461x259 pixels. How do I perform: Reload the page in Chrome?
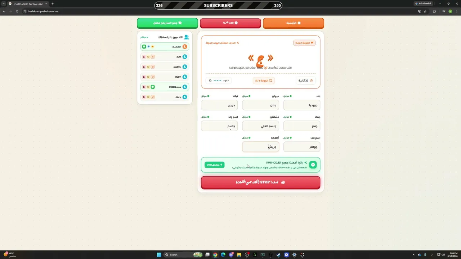pyautogui.click(x=17, y=11)
